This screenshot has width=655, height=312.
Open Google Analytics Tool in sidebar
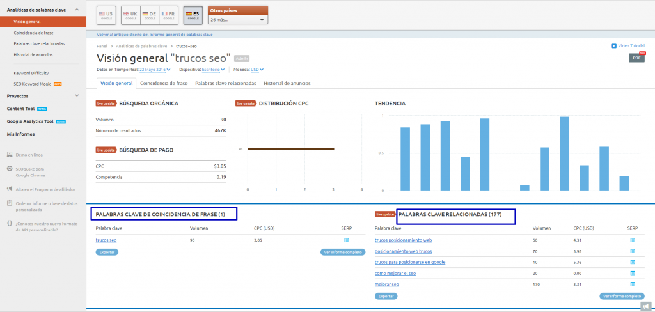pyautogui.click(x=30, y=121)
